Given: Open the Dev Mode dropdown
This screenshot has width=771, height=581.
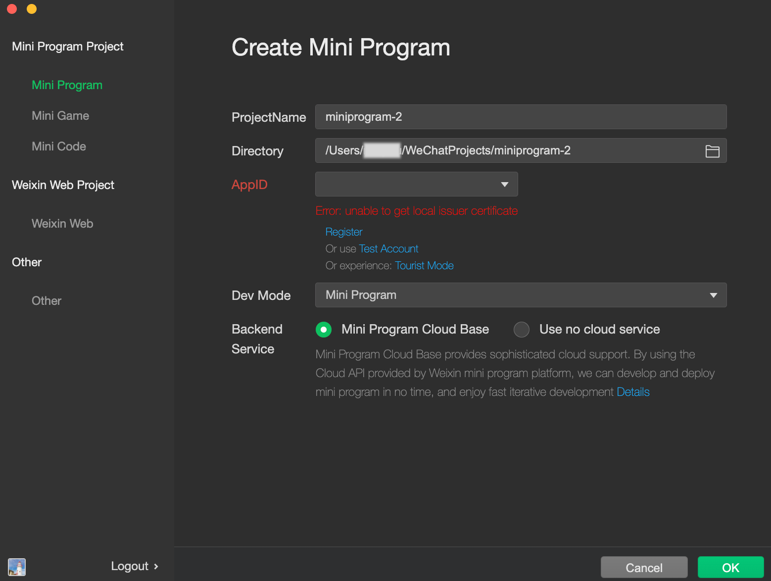Looking at the screenshot, I should click(x=521, y=295).
